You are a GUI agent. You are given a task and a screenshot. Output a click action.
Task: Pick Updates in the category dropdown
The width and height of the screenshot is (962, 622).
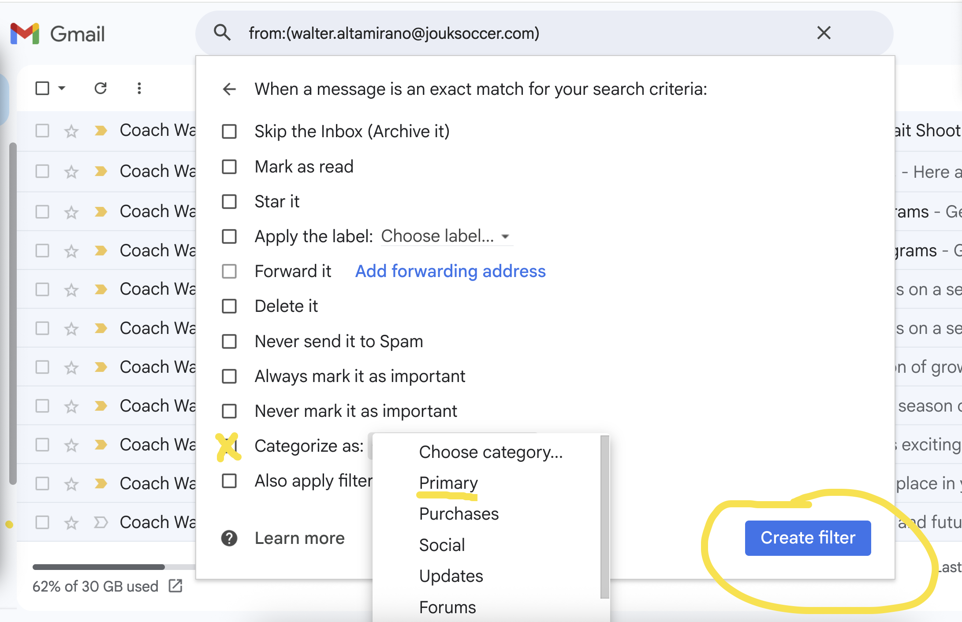coord(451,576)
